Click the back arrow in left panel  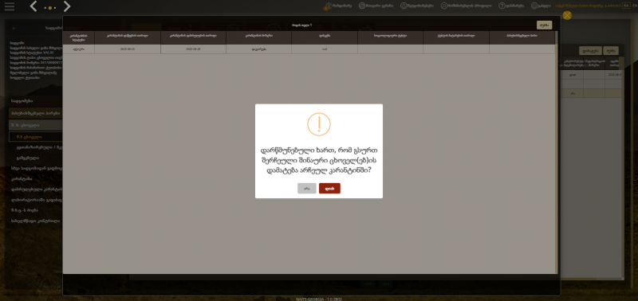click(14, 29)
